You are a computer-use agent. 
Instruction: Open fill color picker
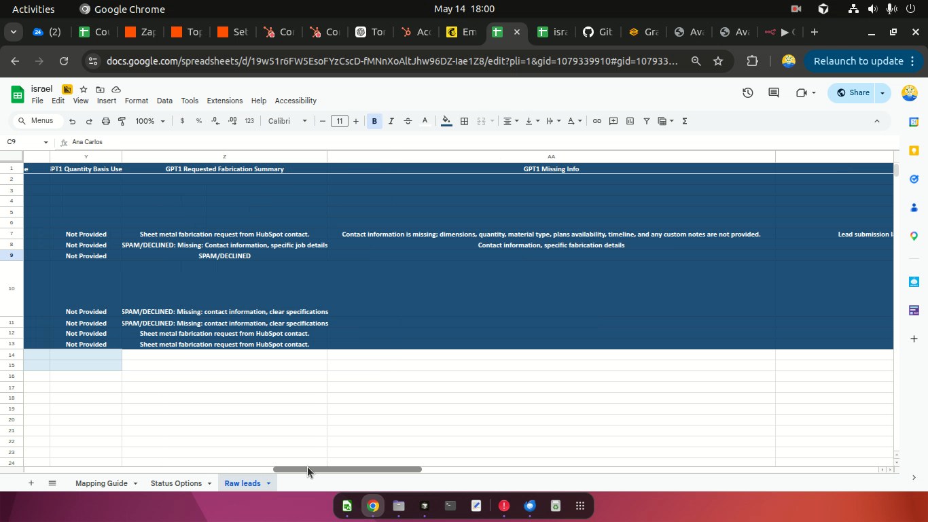[446, 121]
